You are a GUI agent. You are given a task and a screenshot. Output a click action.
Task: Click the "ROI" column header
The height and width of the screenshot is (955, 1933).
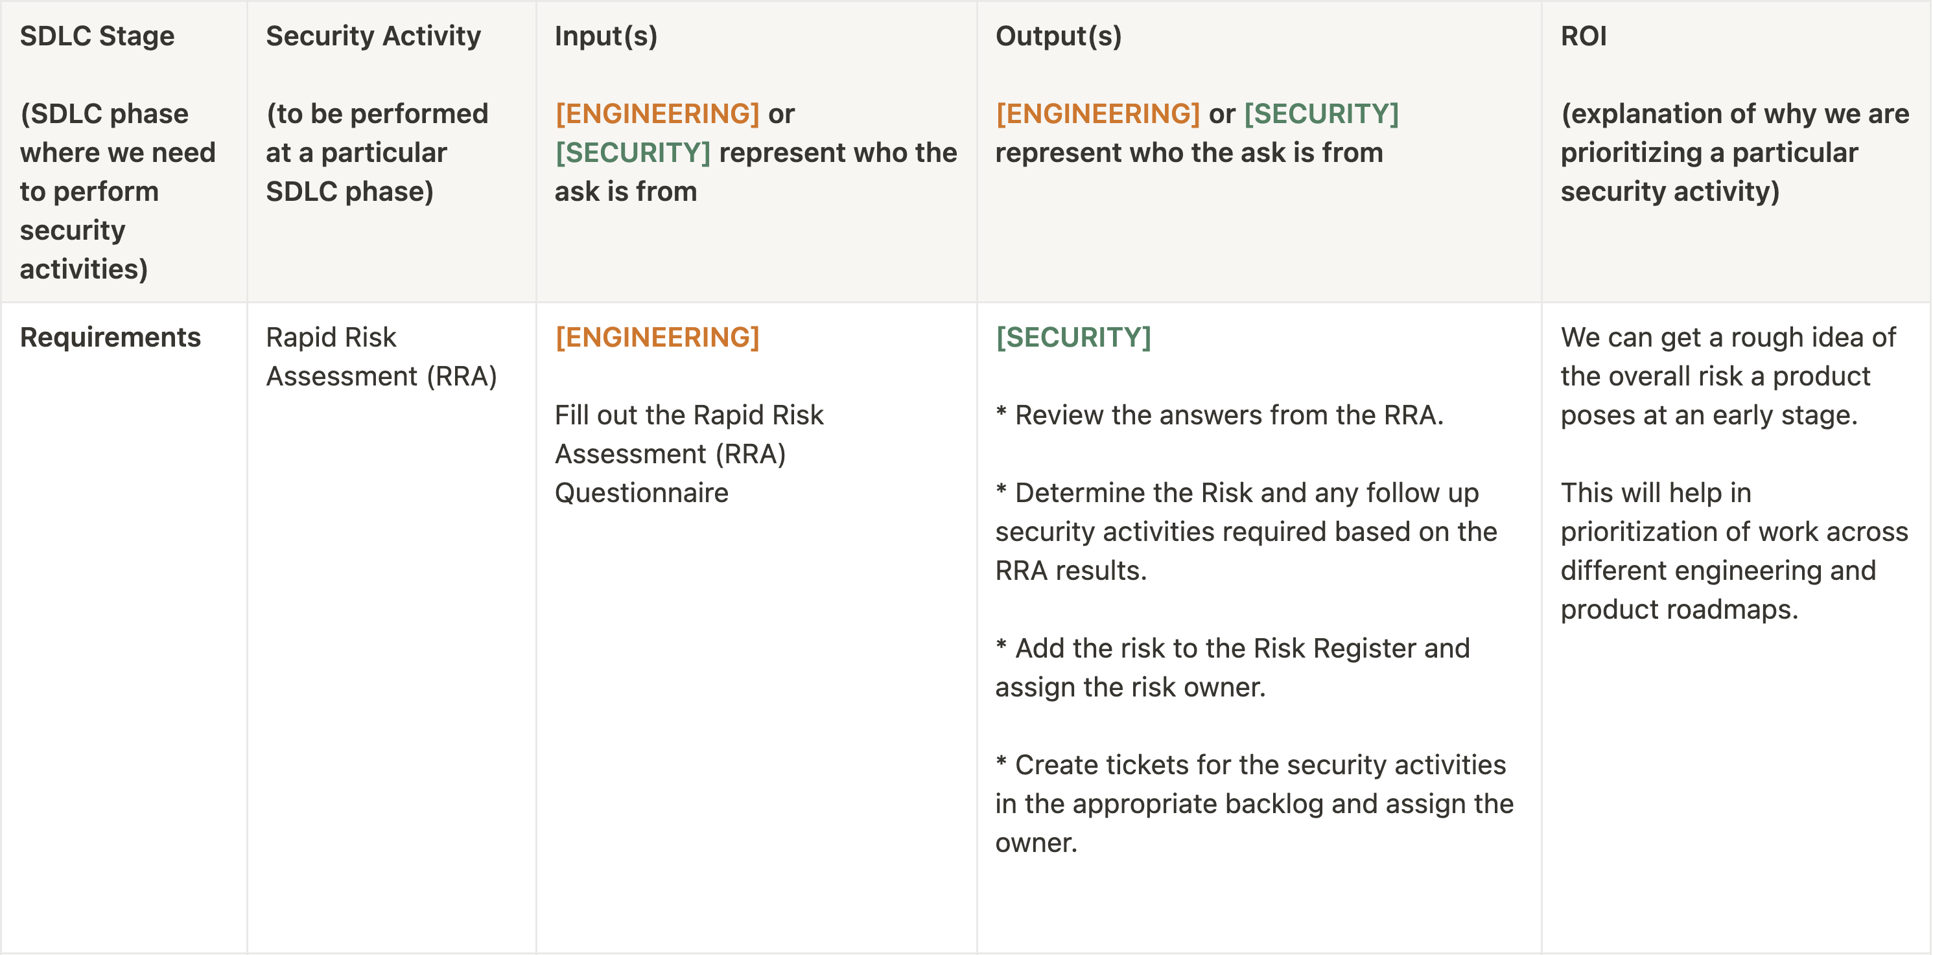coord(1584,36)
